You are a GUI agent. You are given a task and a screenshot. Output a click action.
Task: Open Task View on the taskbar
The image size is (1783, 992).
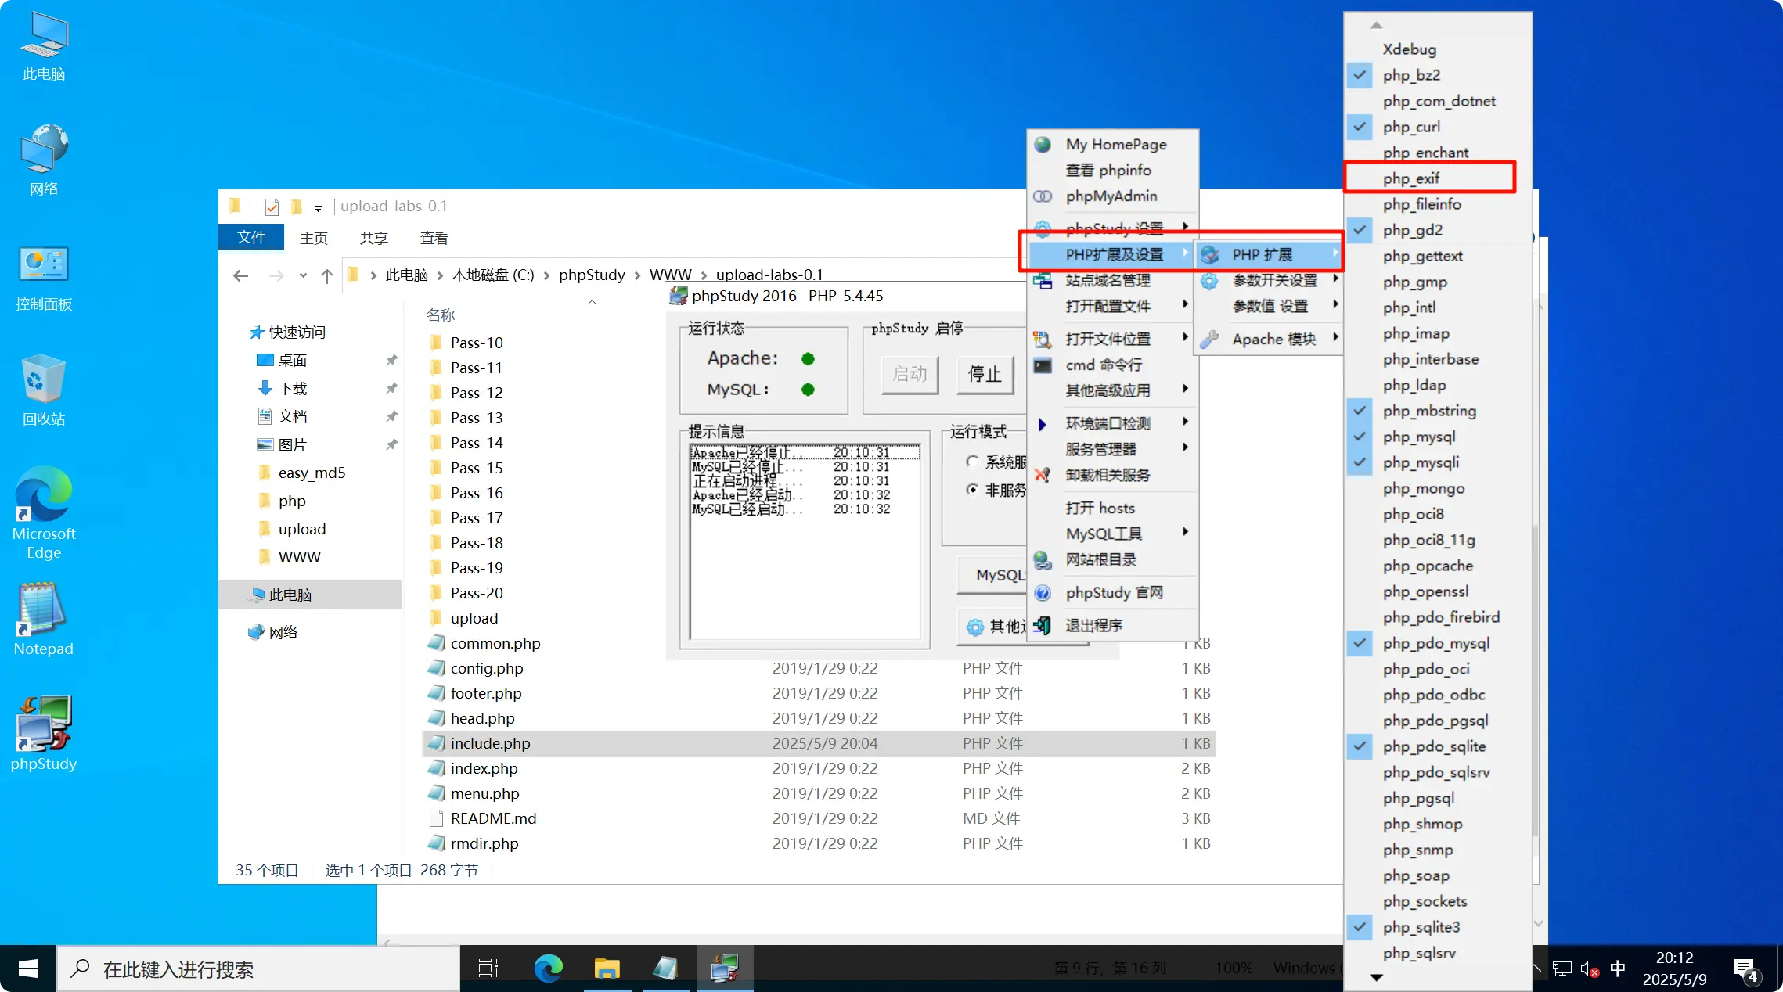point(488,969)
